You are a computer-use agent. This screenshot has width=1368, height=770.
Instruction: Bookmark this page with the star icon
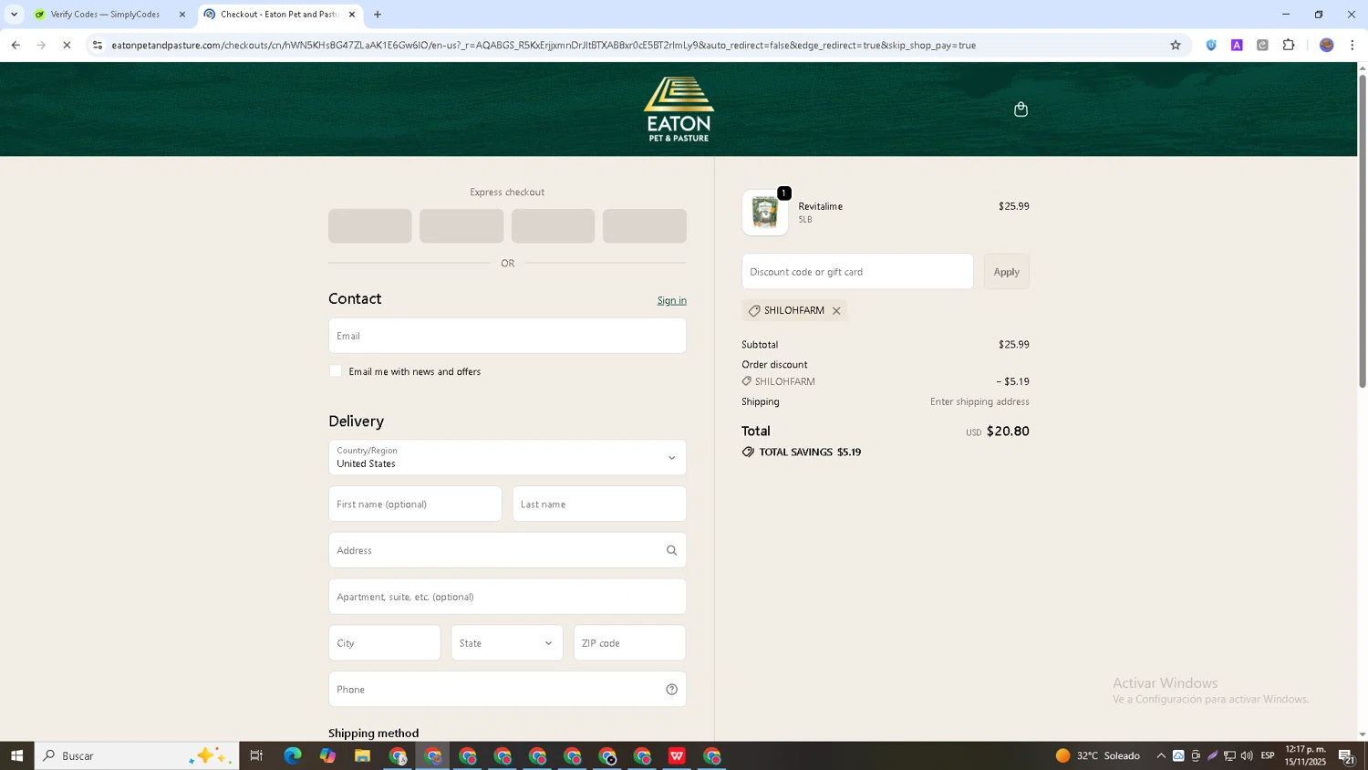(1176, 45)
